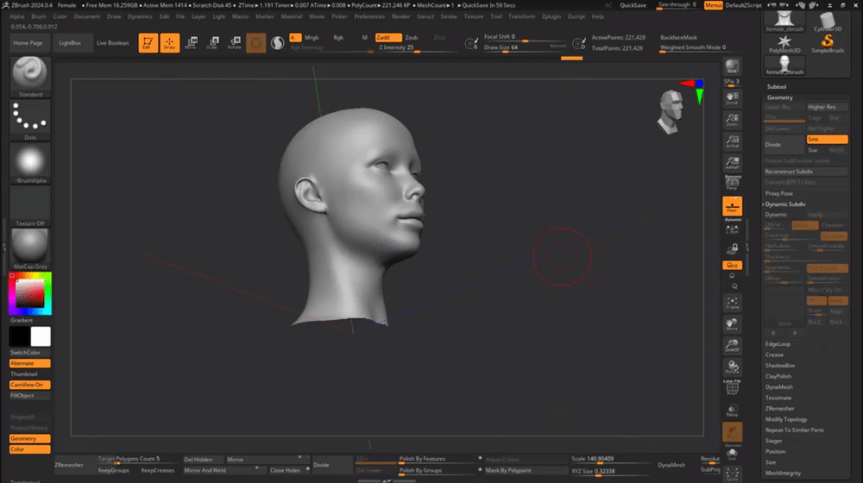Viewport: 863px width, 483px height.
Task: Select the Draw mode icon
Action: pyautogui.click(x=170, y=42)
